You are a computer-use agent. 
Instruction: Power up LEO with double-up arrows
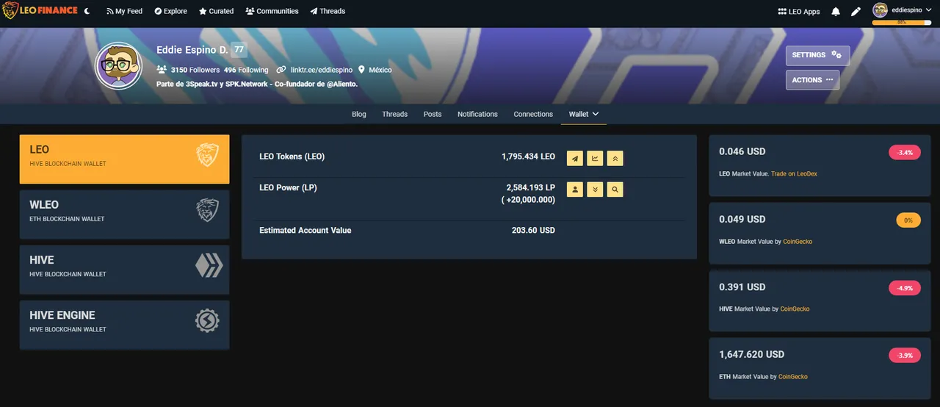(615, 158)
